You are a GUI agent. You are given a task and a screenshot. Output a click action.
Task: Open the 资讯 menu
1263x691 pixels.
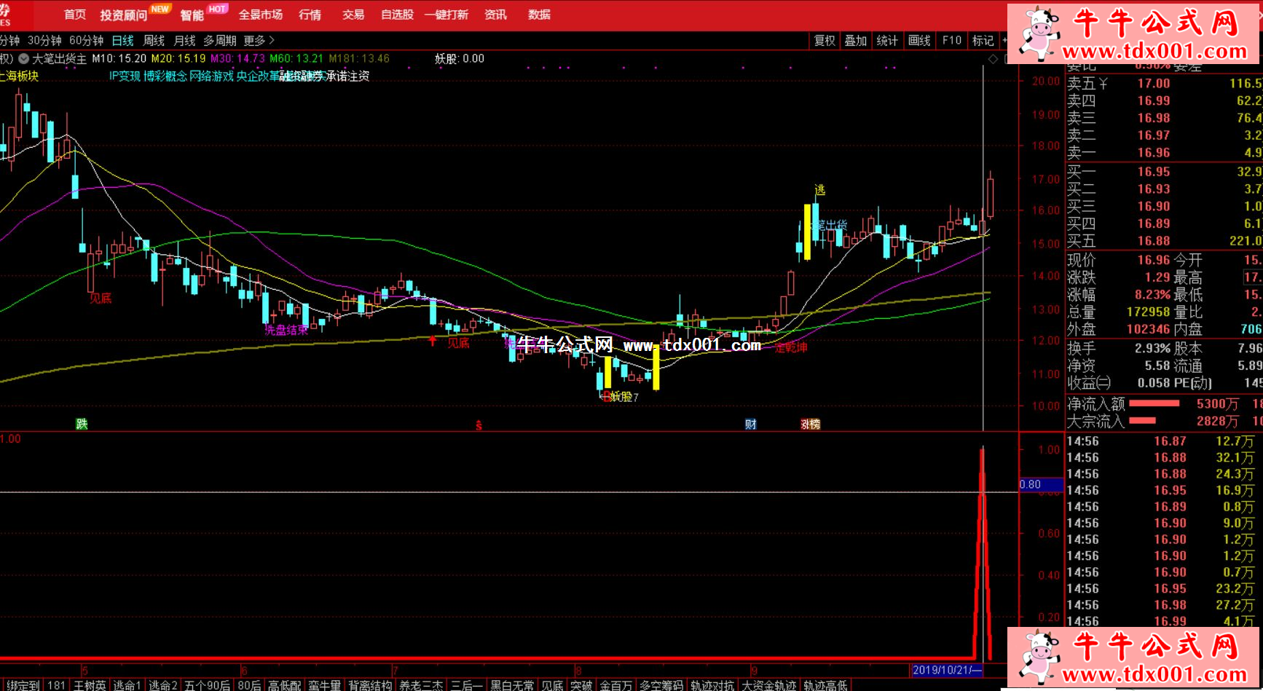pyautogui.click(x=495, y=15)
